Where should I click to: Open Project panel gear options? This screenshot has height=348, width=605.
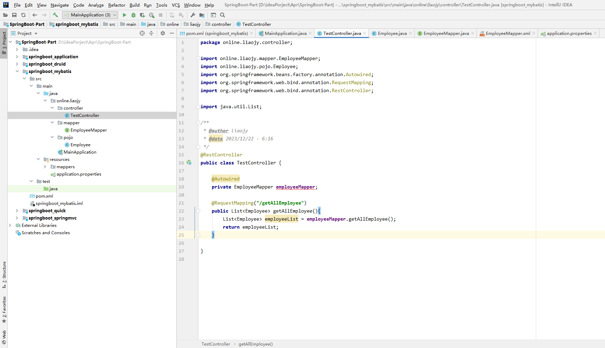[x=163, y=33]
